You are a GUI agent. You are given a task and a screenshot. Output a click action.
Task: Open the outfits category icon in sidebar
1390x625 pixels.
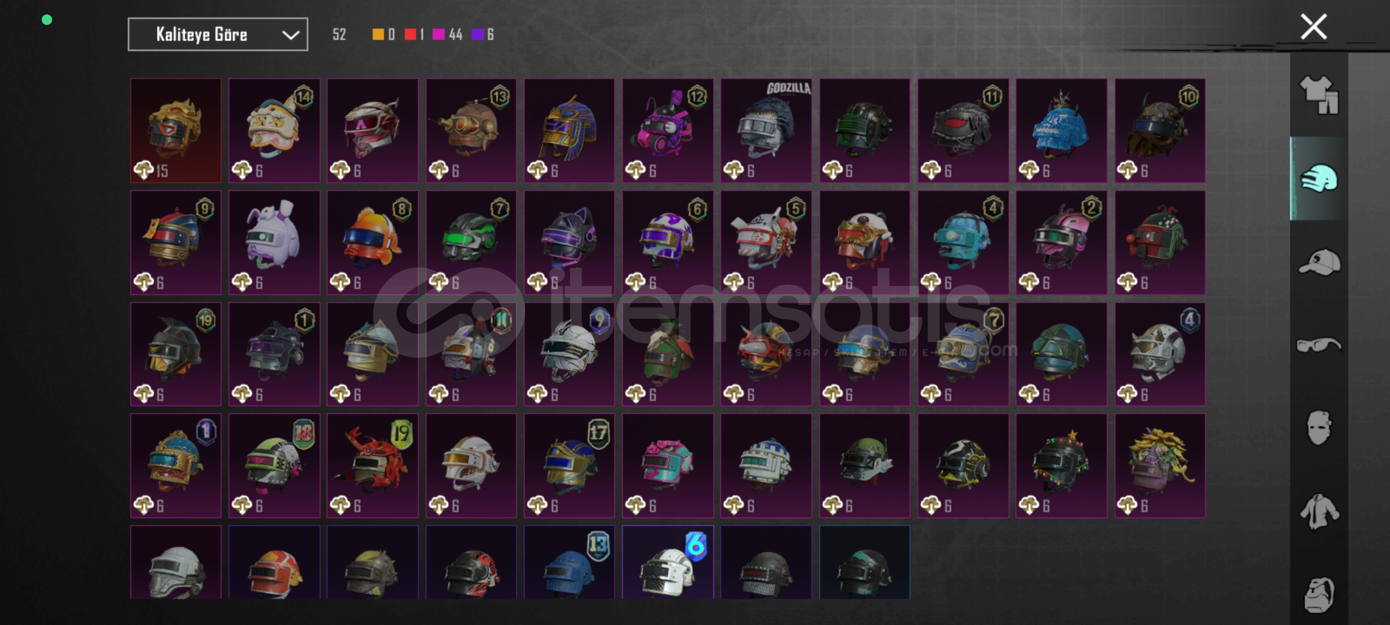coord(1319,94)
